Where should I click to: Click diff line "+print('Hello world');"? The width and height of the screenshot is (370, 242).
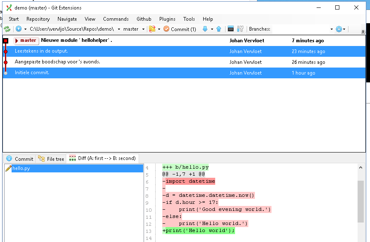(199, 230)
